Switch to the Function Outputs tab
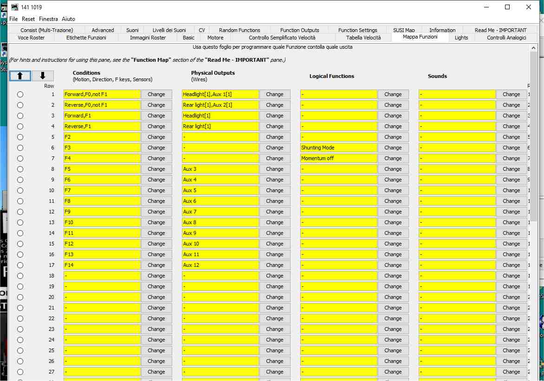Viewport: 544px width, 381px height. (299, 30)
